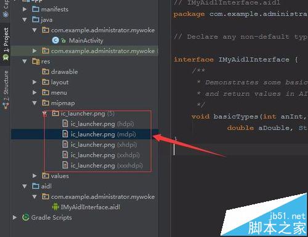Select IMyAidlInterface.aidl in the tree

click(91, 207)
